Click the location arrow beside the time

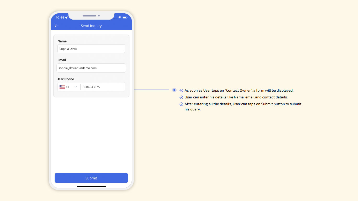click(x=66, y=18)
